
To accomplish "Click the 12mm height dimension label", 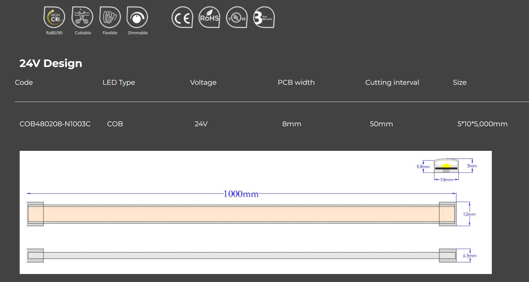I will pos(469,214).
